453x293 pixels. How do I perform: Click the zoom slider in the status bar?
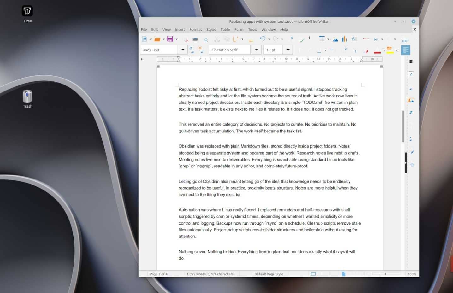coord(385,274)
